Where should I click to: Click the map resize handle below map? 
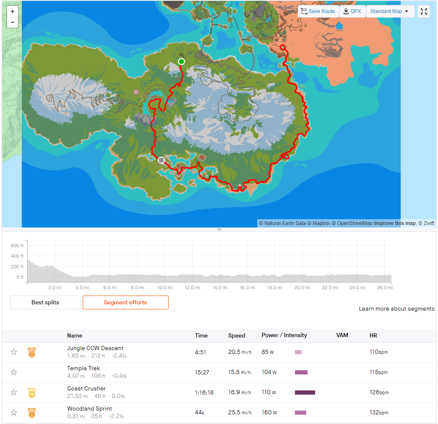coord(219,230)
